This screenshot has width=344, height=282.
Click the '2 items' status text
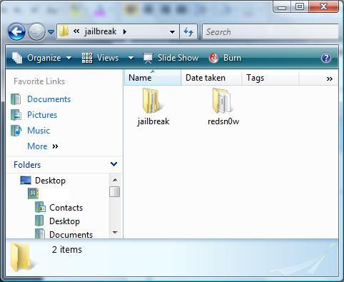[67, 249]
